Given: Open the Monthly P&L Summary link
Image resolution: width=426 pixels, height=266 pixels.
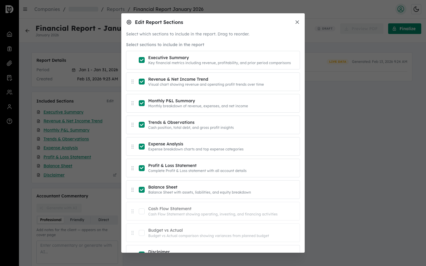Looking at the screenshot, I should pos(66,130).
